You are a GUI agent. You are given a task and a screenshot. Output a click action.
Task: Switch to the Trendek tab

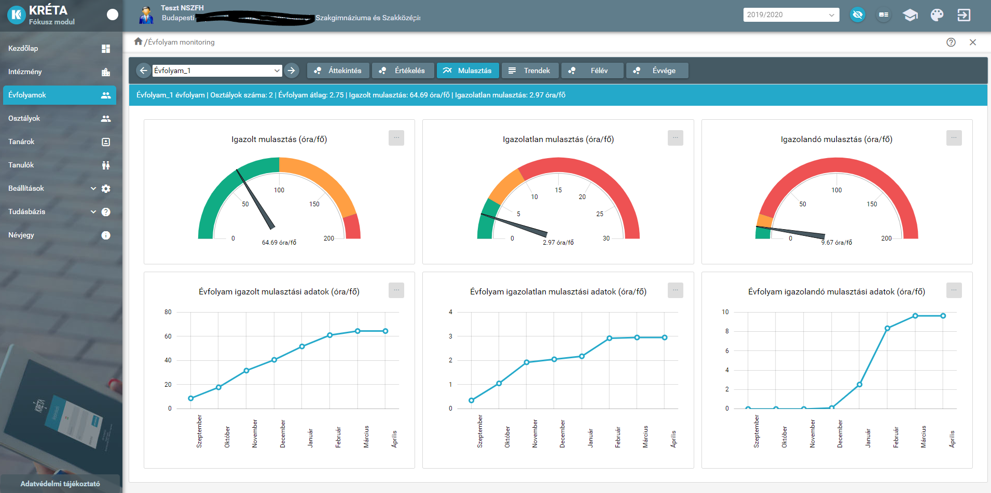tap(530, 71)
